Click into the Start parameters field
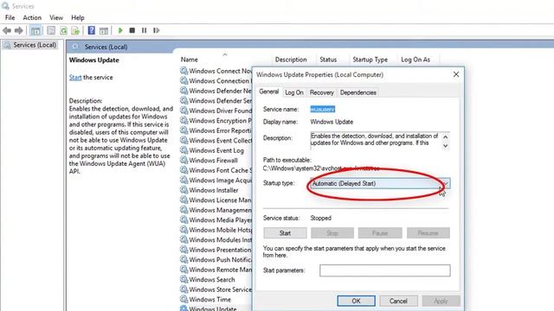 (x=384, y=270)
